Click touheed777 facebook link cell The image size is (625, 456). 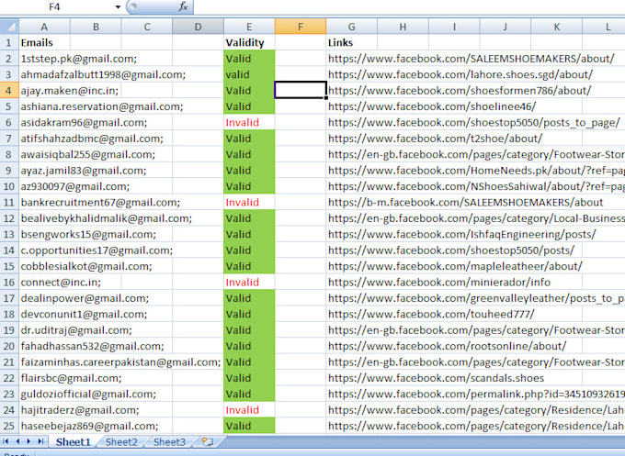point(431,314)
